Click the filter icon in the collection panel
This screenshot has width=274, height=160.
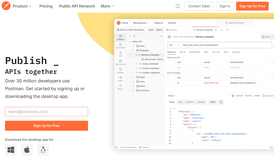click(134, 36)
